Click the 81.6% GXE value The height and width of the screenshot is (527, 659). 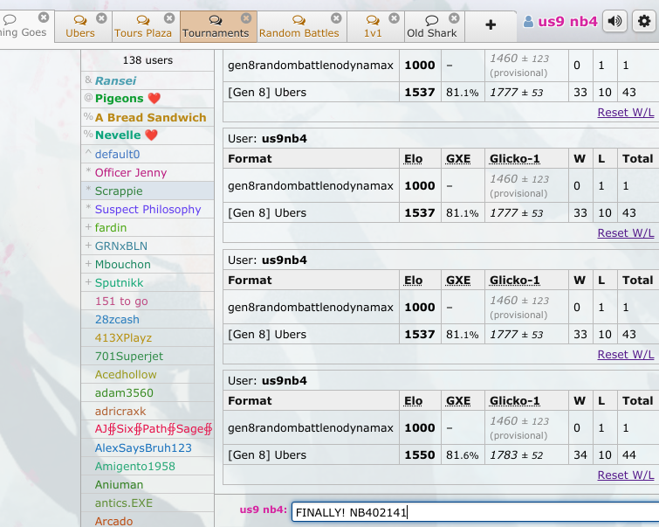pos(463,455)
